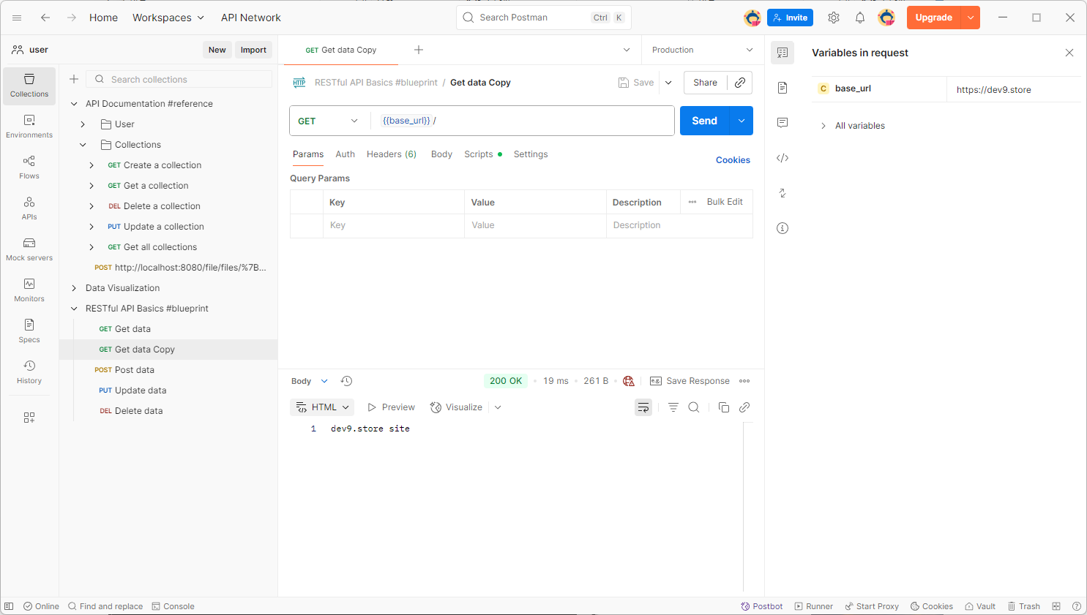This screenshot has width=1087, height=615.
Task: Open the Console in status bar
Action: pyautogui.click(x=173, y=606)
